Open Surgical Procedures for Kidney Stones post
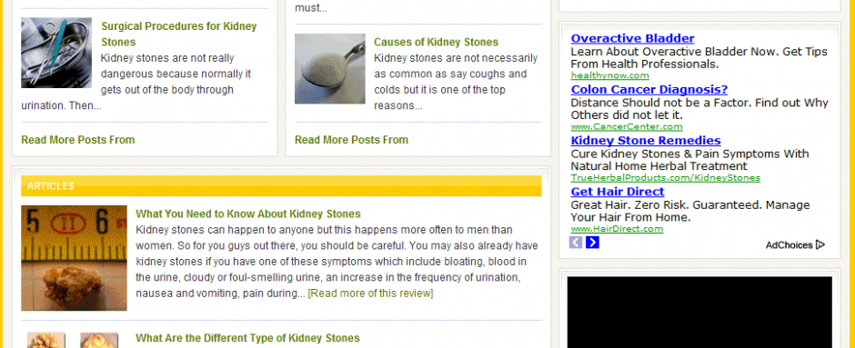 point(179,34)
